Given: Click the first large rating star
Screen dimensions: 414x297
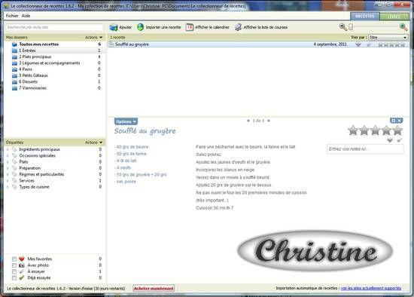Looking at the screenshot, I should tap(353, 130).
